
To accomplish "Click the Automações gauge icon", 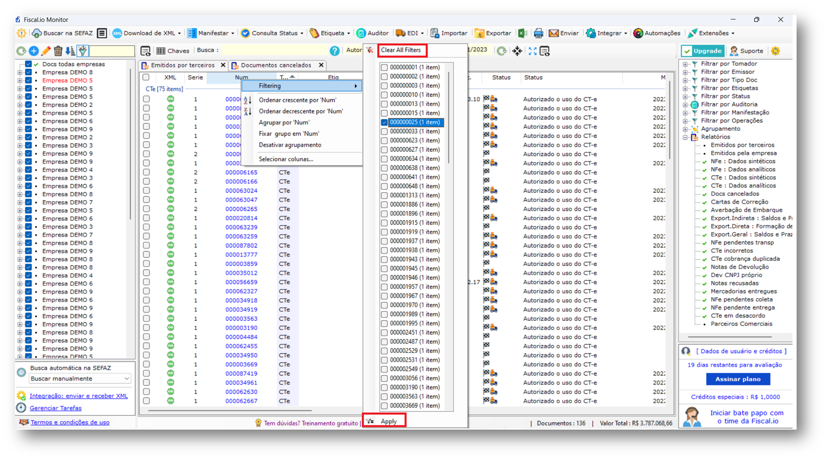I will click(638, 33).
